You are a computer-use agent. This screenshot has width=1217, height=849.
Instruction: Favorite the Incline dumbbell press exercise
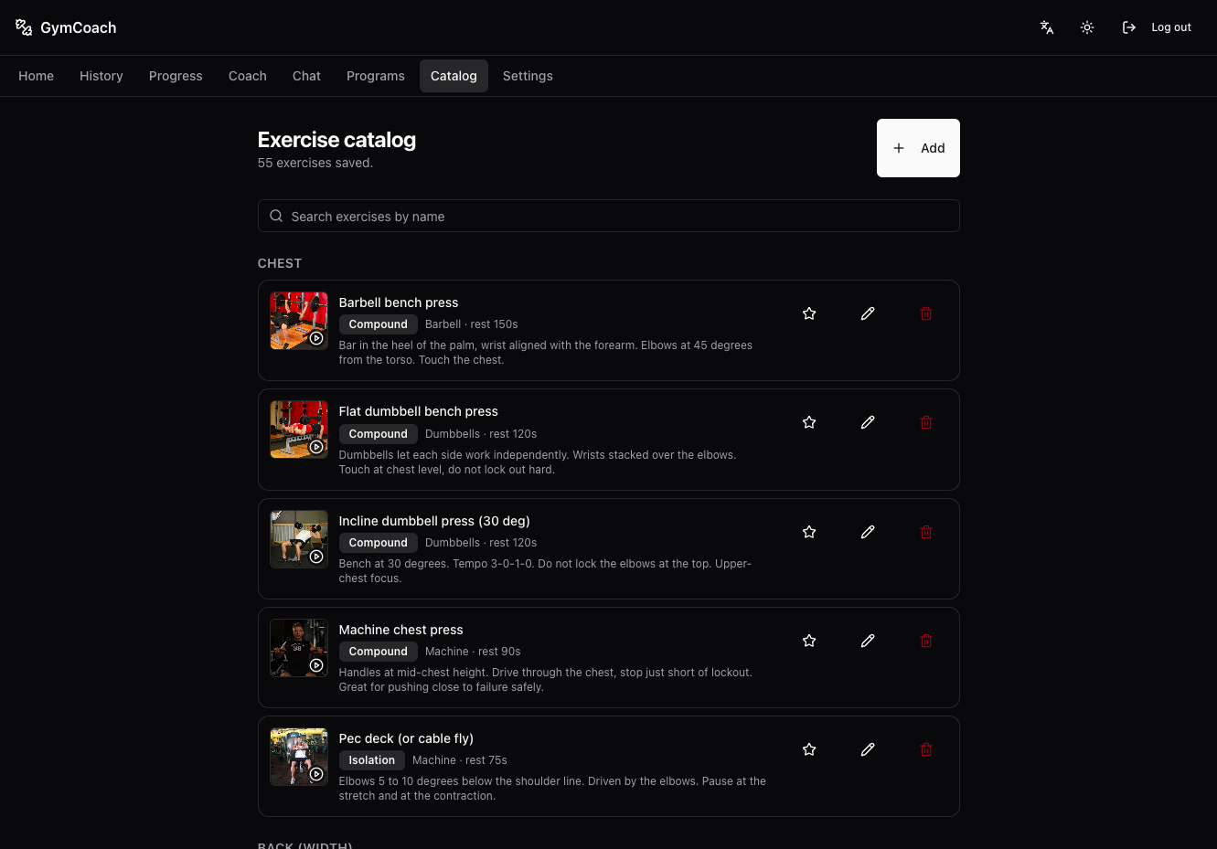(809, 532)
